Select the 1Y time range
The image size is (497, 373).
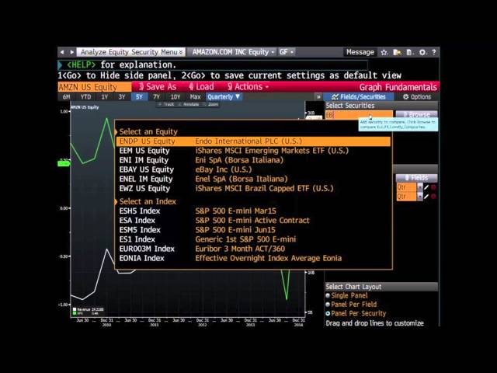(105, 96)
